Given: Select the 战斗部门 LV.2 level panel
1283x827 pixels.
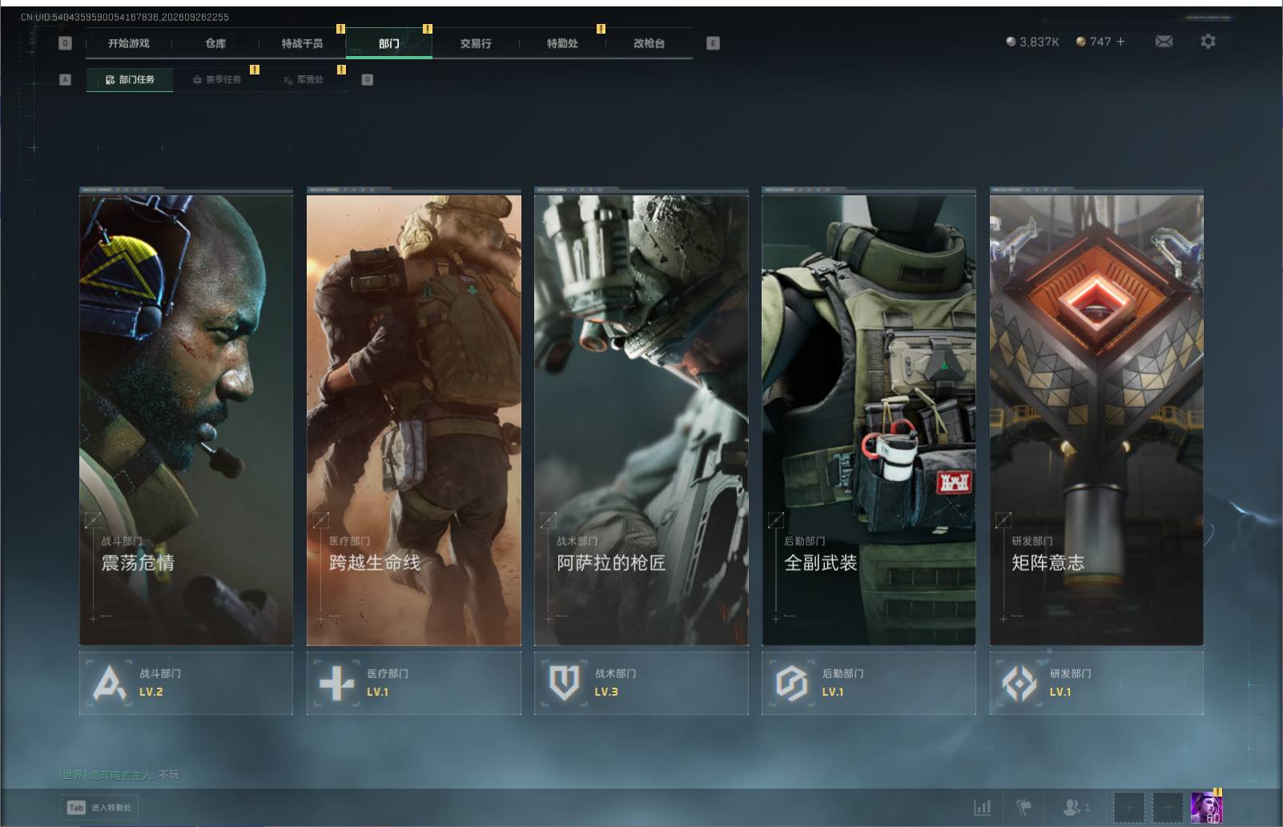Looking at the screenshot, I should tap(186, 683).
